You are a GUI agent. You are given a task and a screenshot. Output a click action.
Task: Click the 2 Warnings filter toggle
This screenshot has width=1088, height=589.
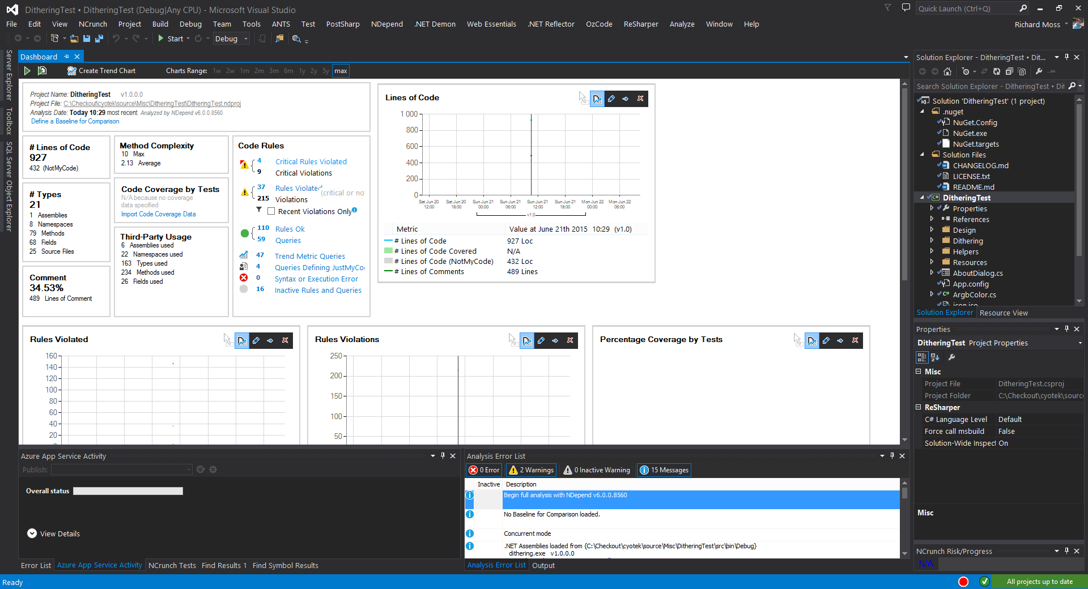(530, 470)
